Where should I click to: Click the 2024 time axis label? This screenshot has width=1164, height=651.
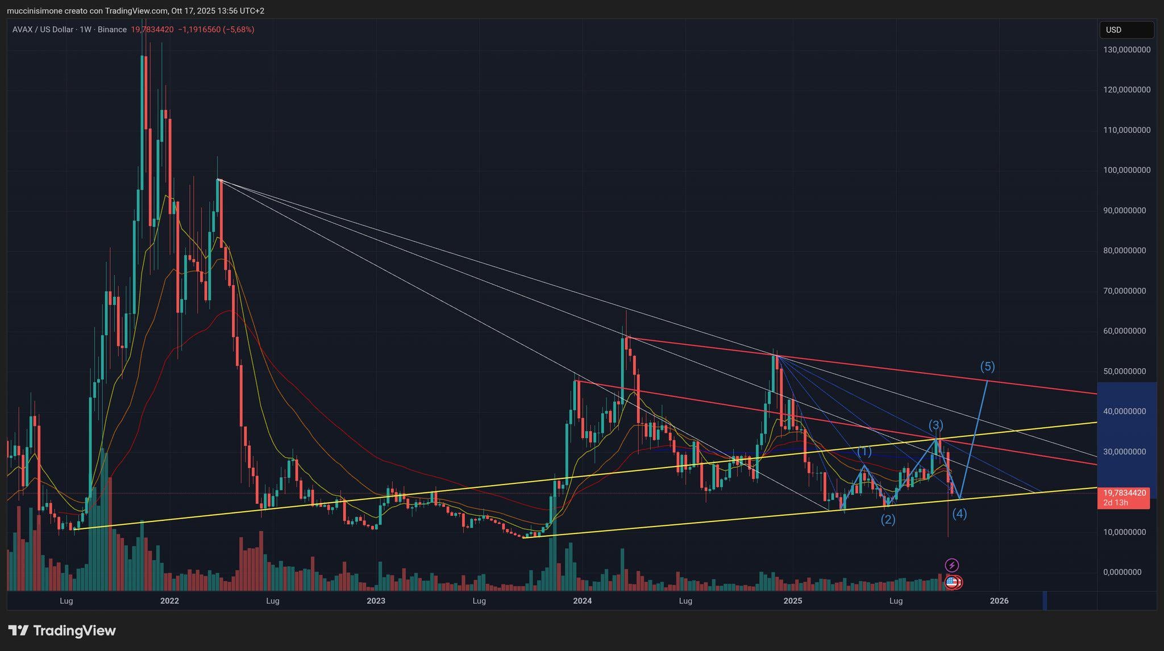[582, 601]
